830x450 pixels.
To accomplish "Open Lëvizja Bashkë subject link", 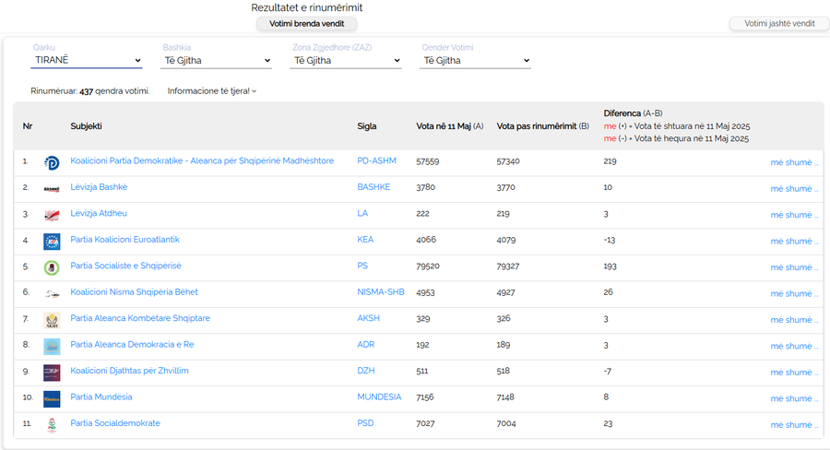I will [99, 187].
